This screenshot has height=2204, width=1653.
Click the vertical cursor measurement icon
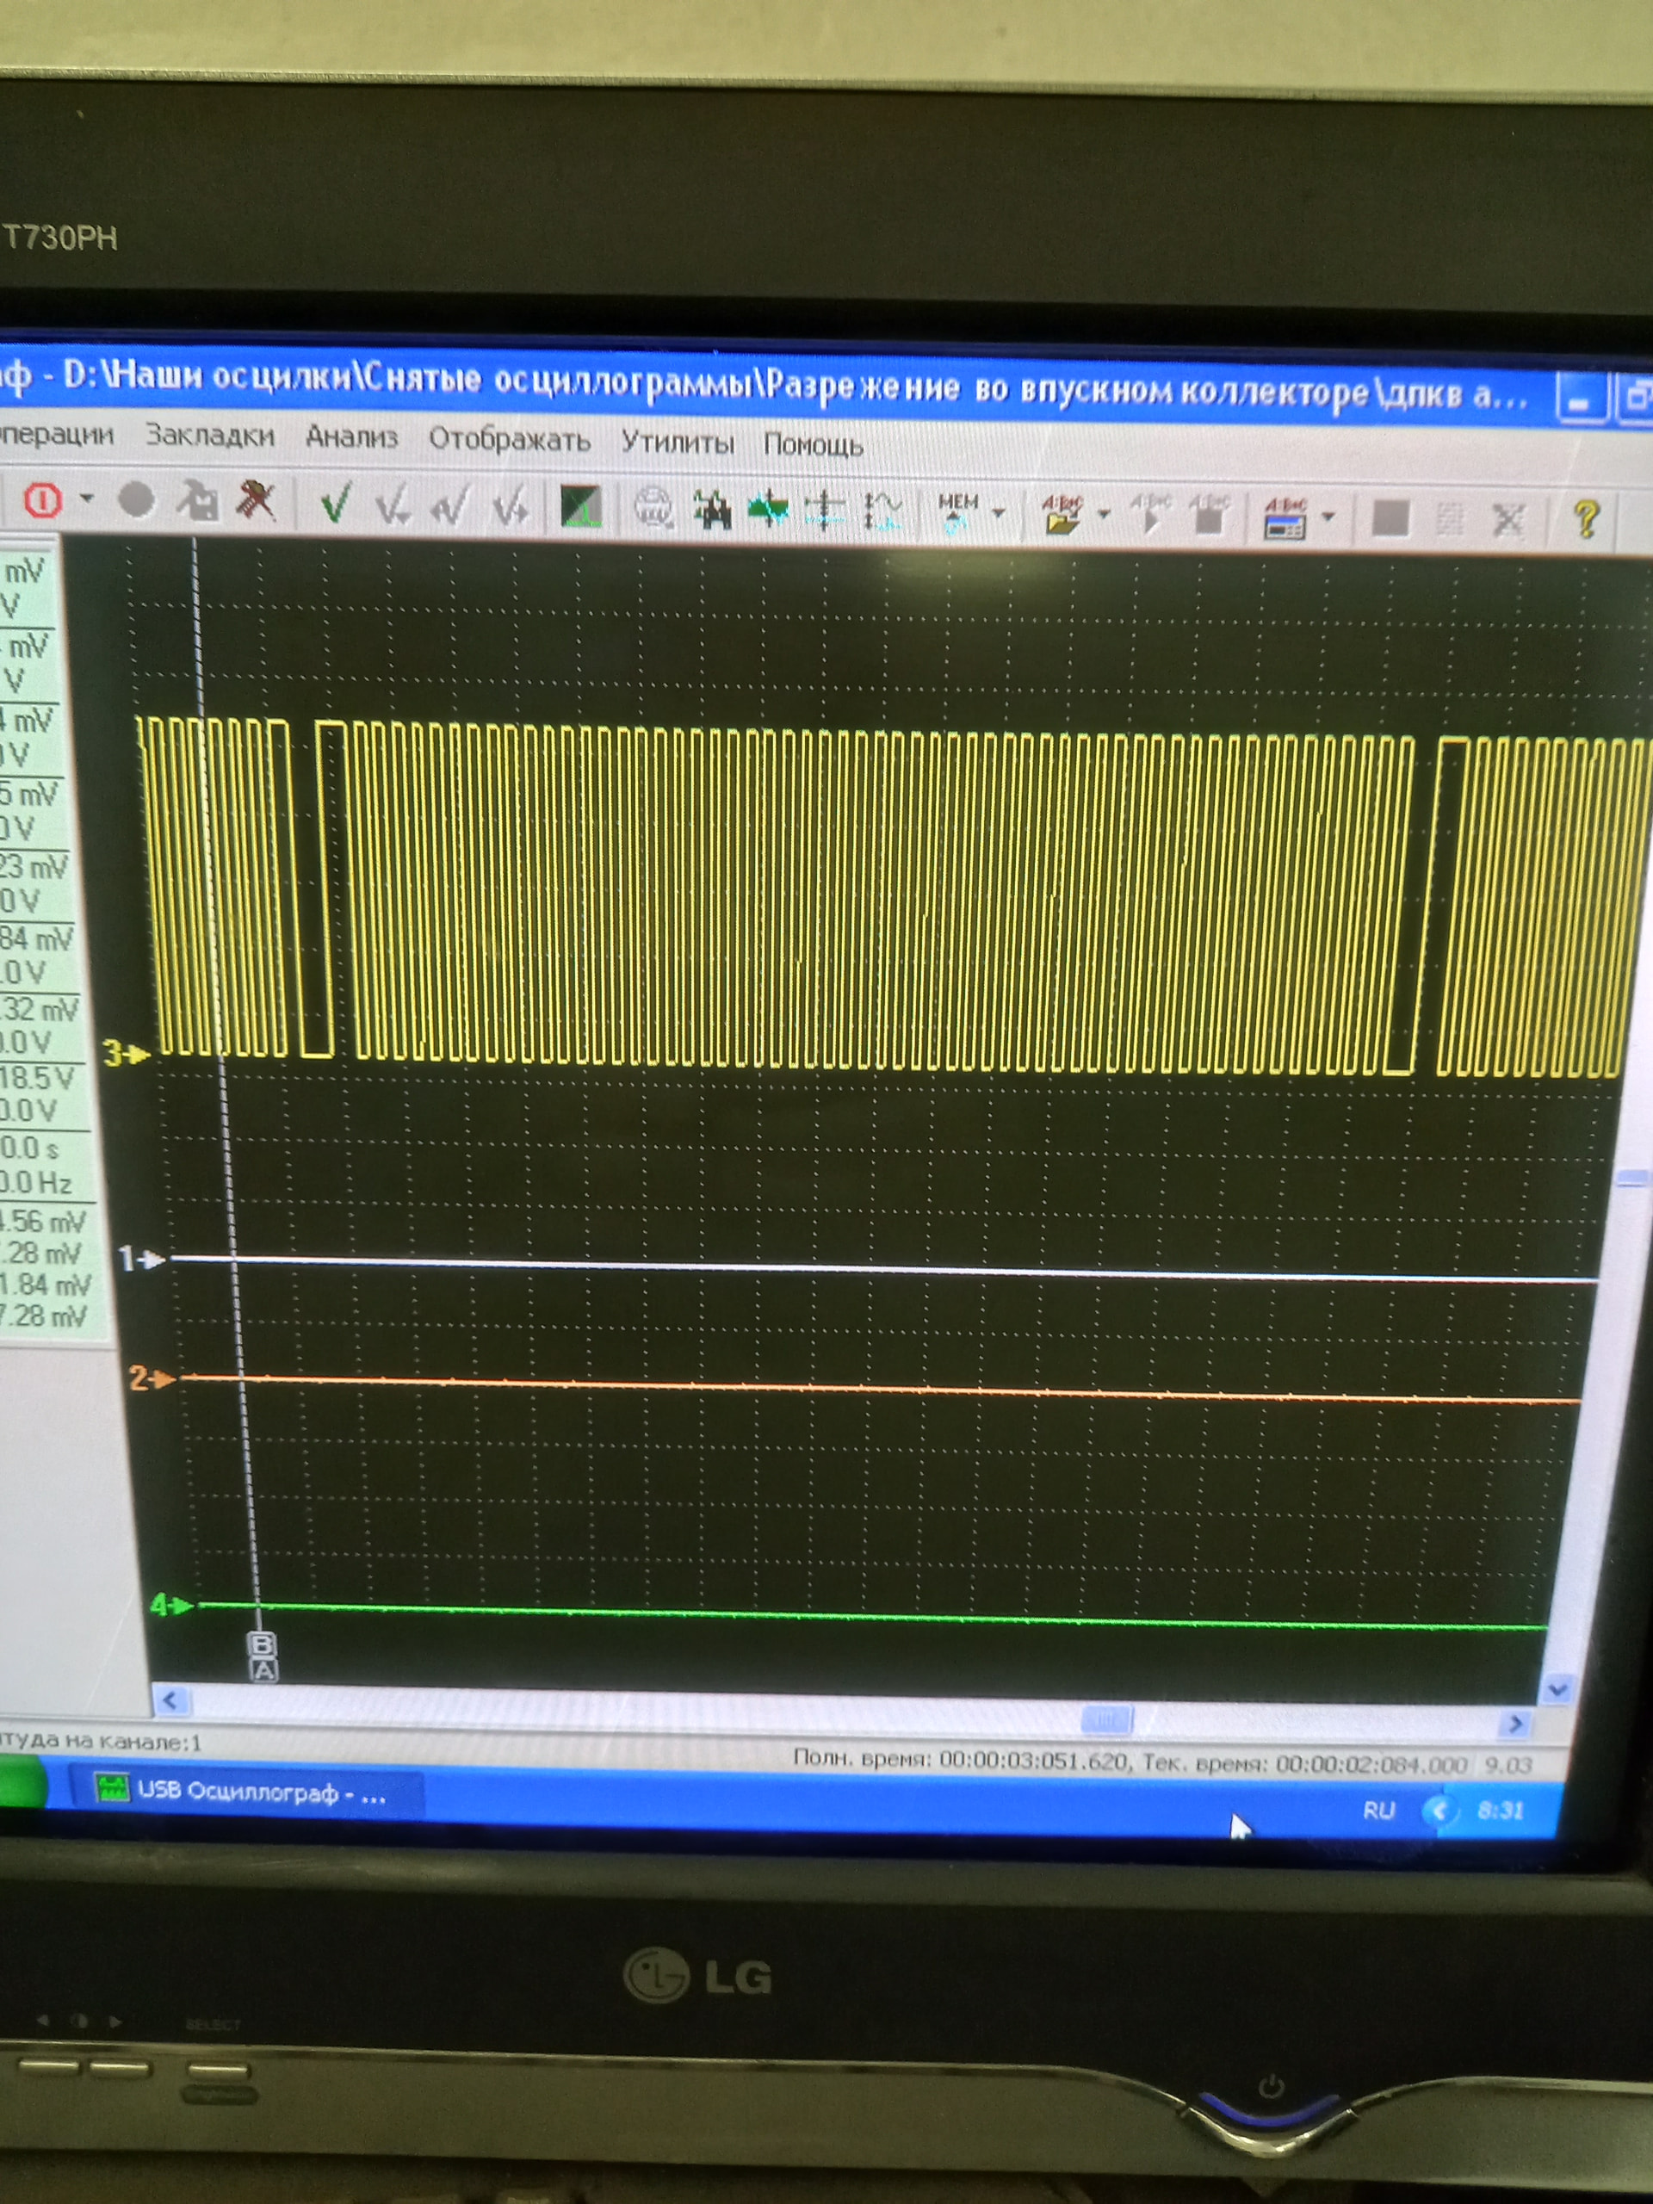coord(824,511)
